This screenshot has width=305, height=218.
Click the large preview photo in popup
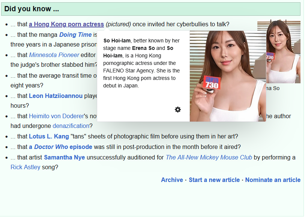coord(228,76)
